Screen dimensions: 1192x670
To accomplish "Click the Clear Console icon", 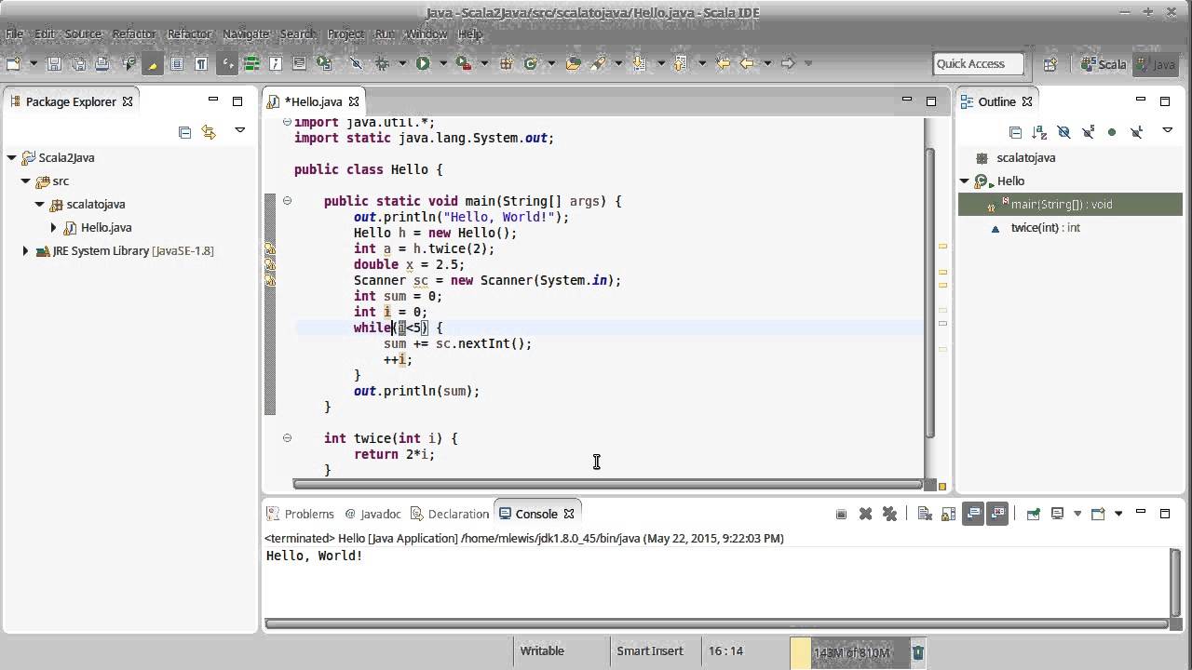I will 924,514.
